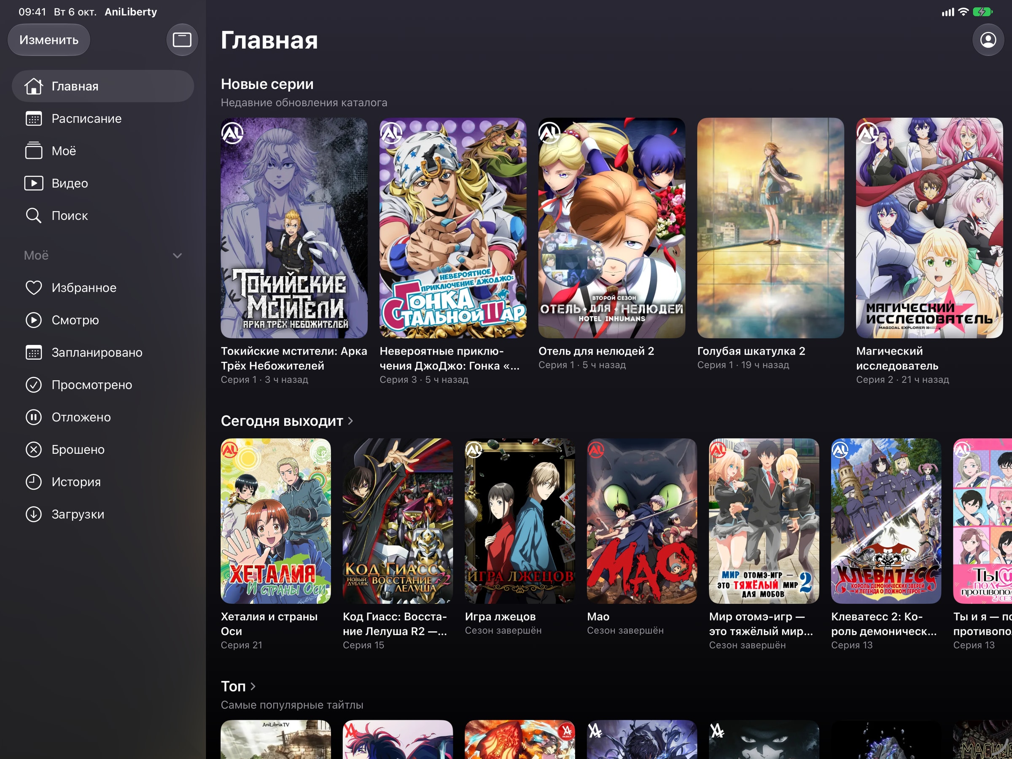Open Код Гиасс poster
Screen dimensions: 1012x759
pyautogui.click(x=398, y=521)
